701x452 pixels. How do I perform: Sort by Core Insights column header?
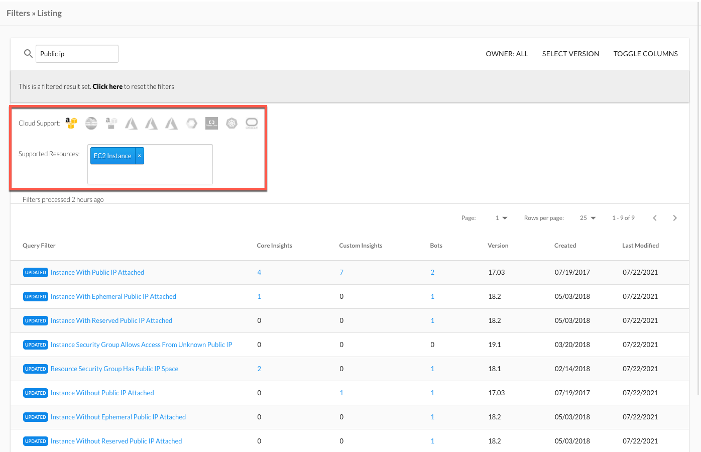(x=275, y=246)
